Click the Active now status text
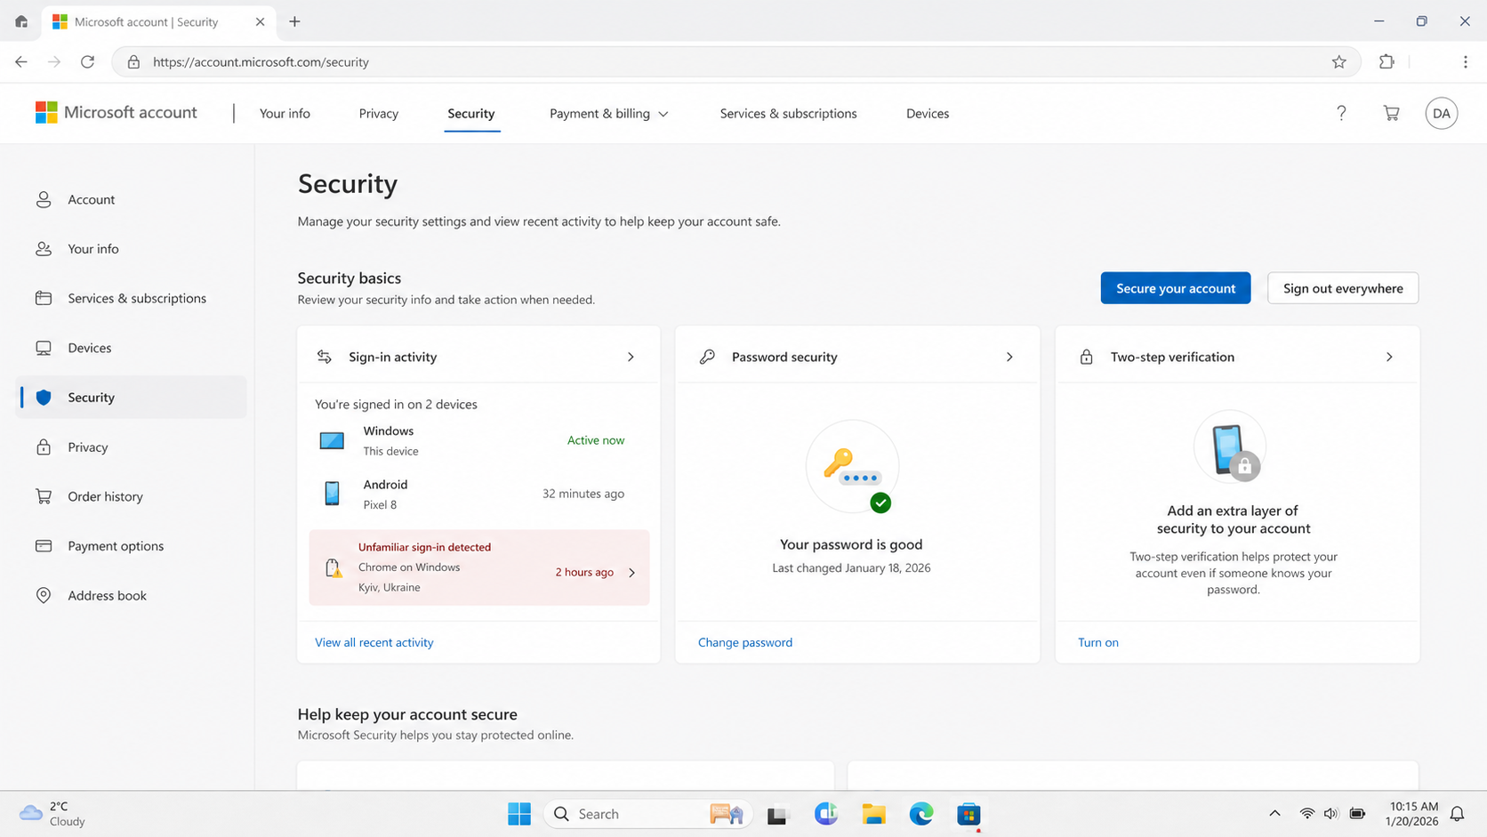Image resolution: width=1487 pixels, height=837 pixels. pyautogui.click(x=596, y=440)
